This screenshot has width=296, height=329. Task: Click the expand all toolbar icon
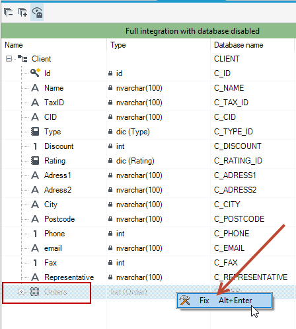pos(22,13)
